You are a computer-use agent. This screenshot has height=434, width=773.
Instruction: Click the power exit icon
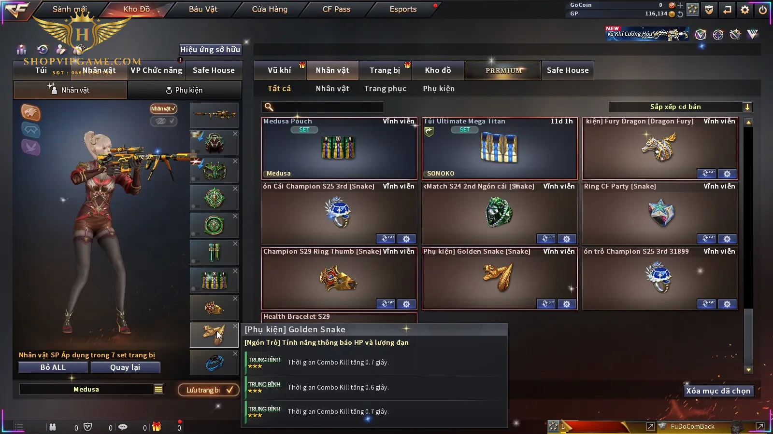[x=763, y=10]
